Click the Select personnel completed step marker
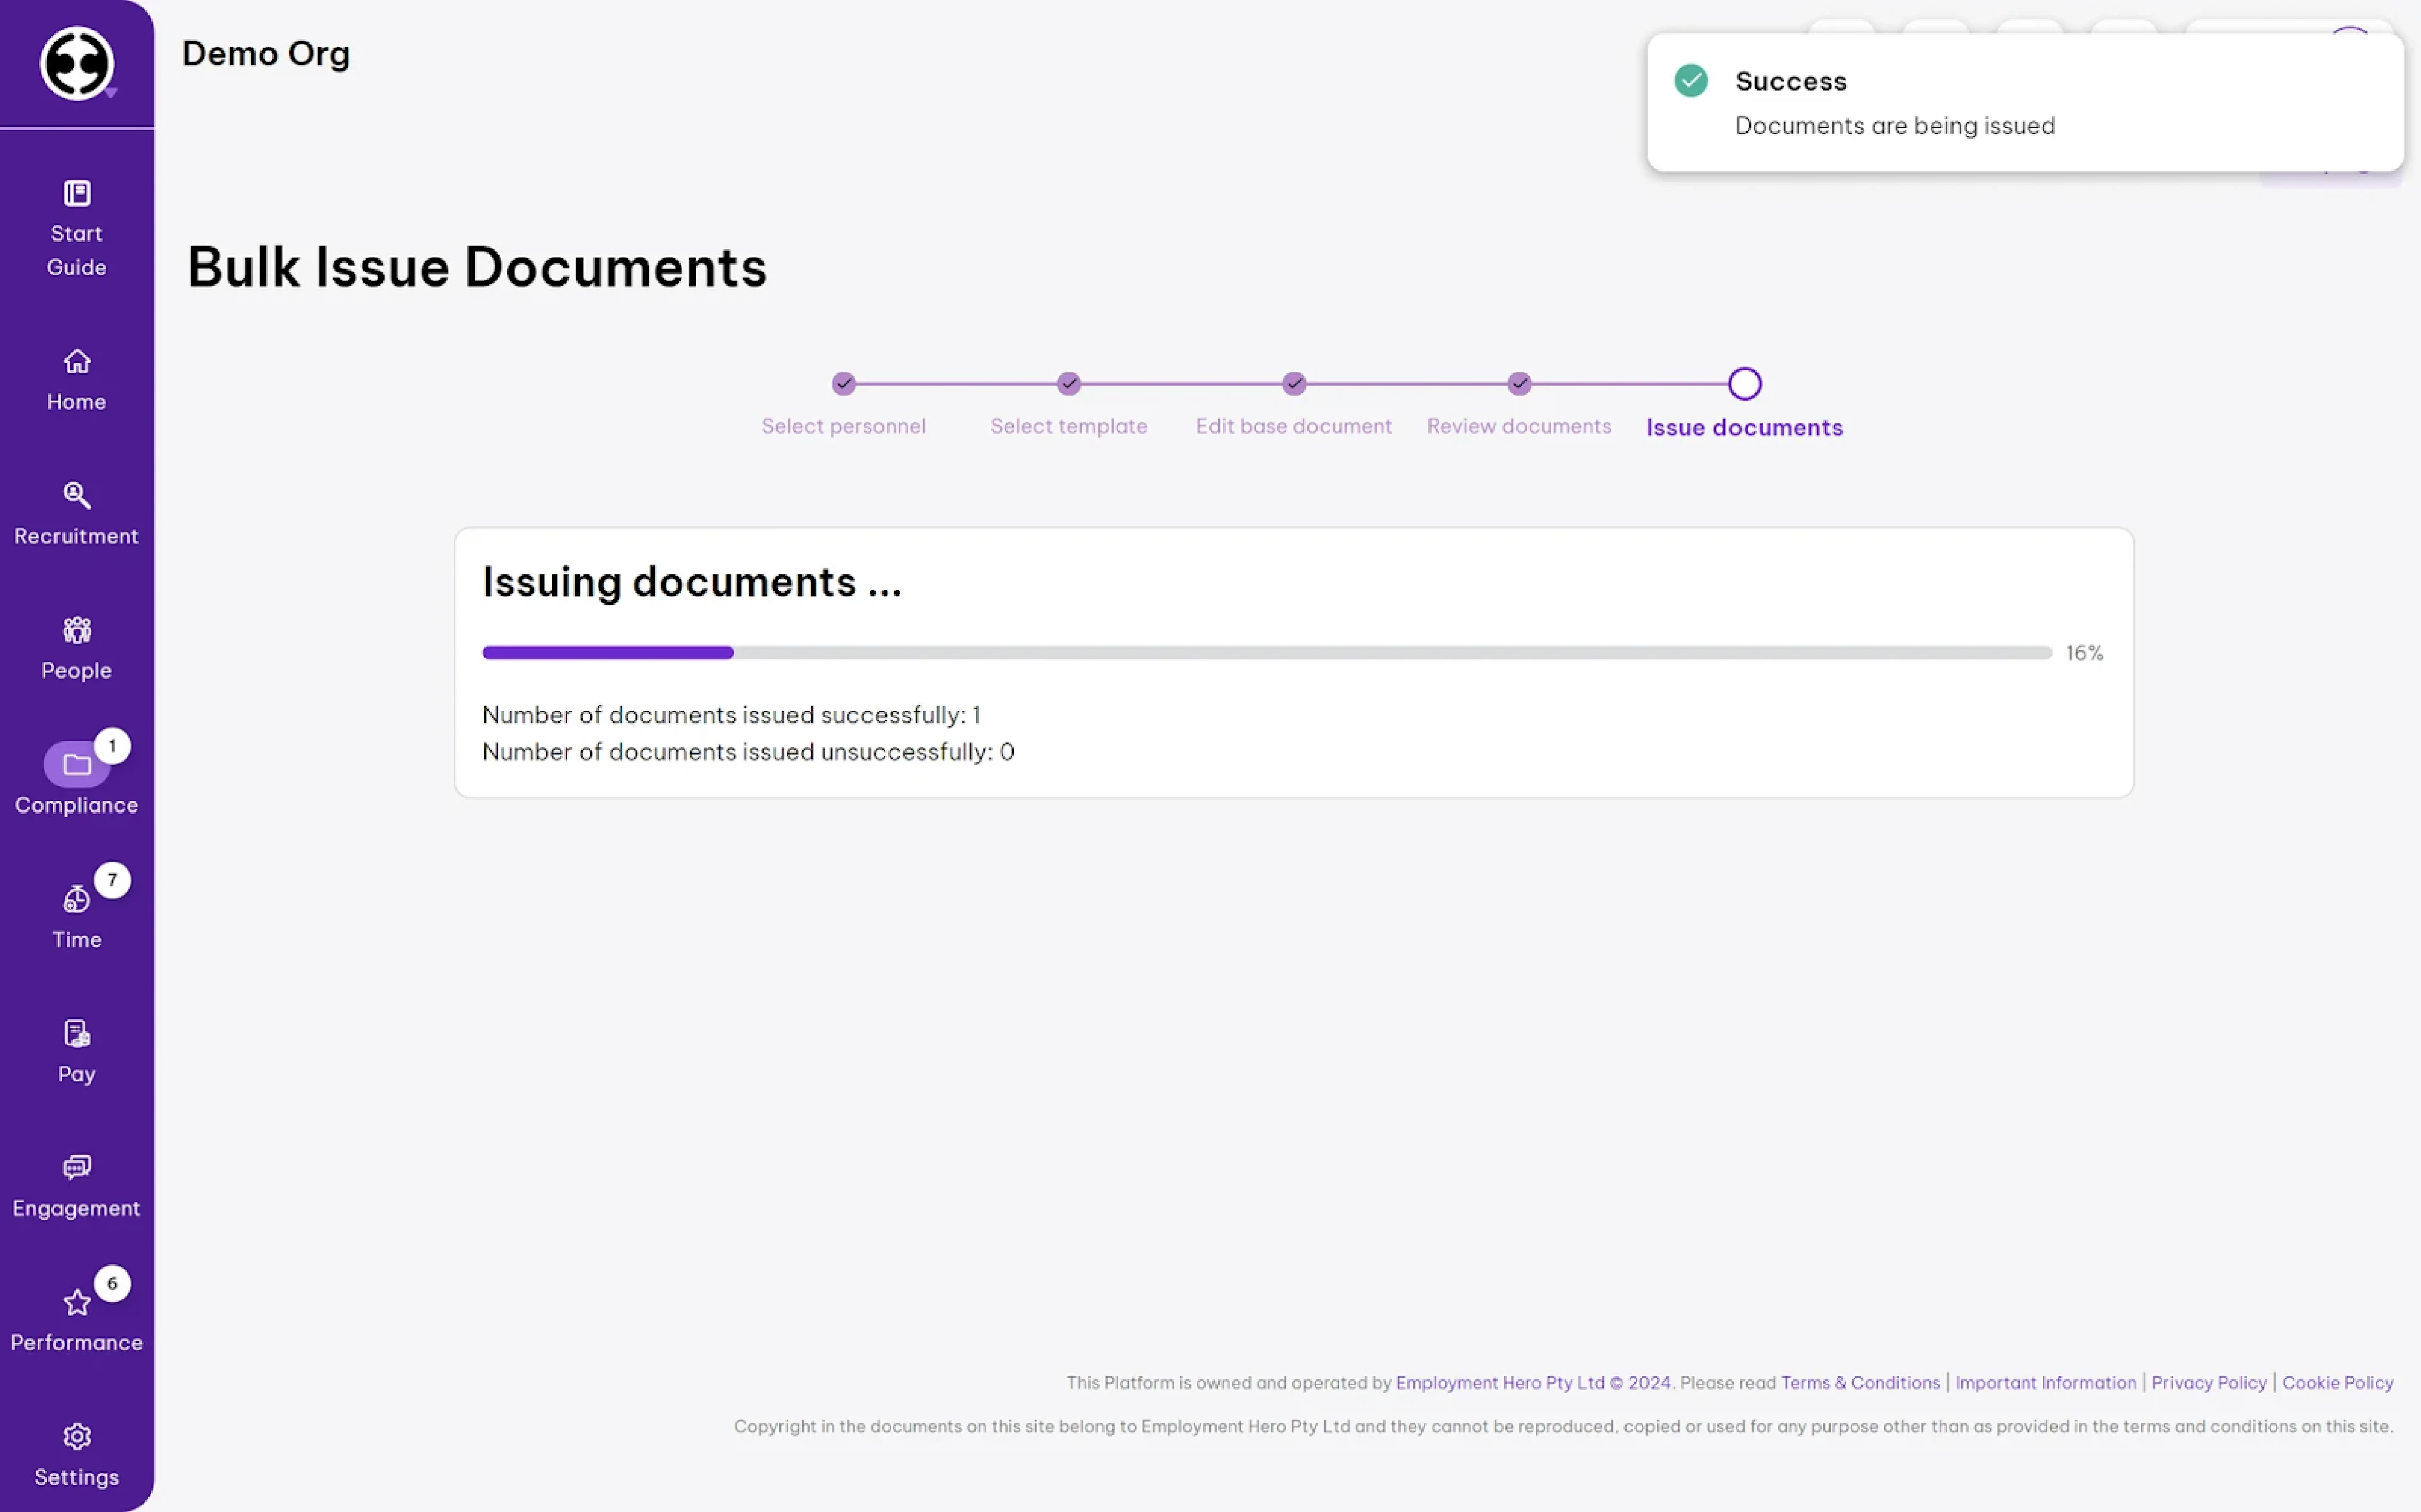 (844, 383)
